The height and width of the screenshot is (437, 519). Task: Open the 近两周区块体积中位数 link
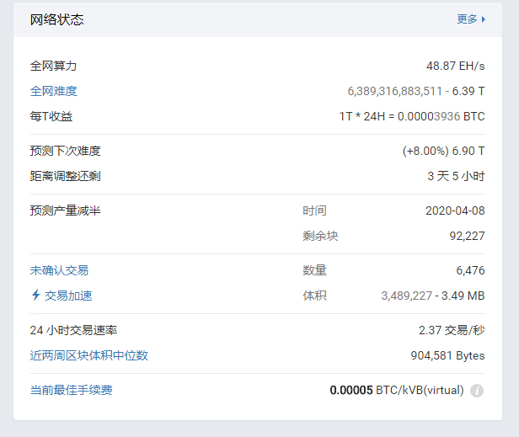[x=88, y=355]
